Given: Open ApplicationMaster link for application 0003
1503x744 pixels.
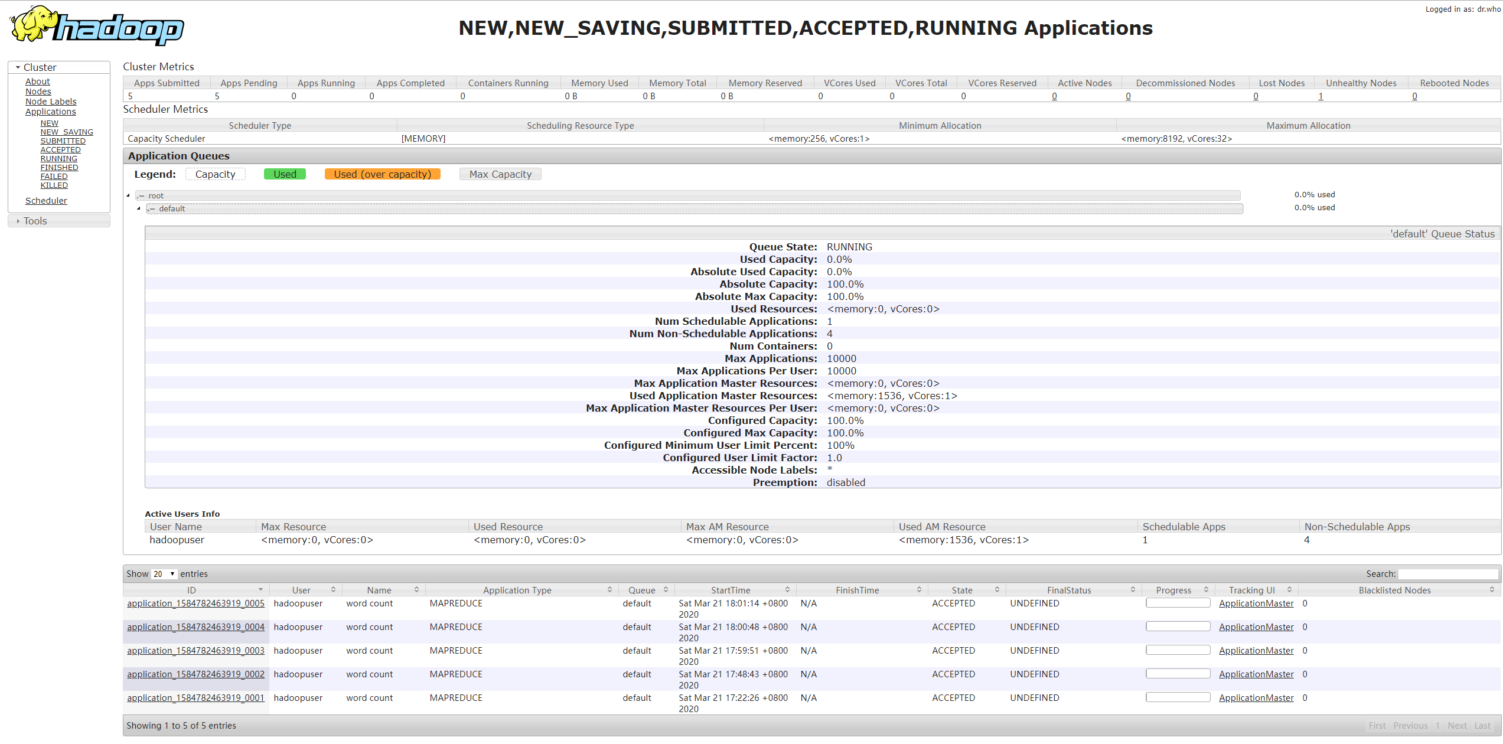Looking at the screenshot, I should (x=1256, y=651).
